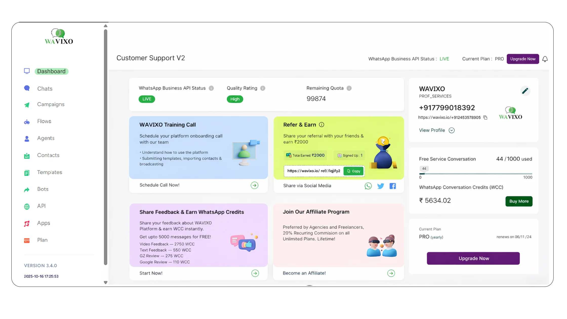The width and height of the screenshot is (567, 319).
Task: Share referral via Facebook icon
Action: [x=393, y=186]
